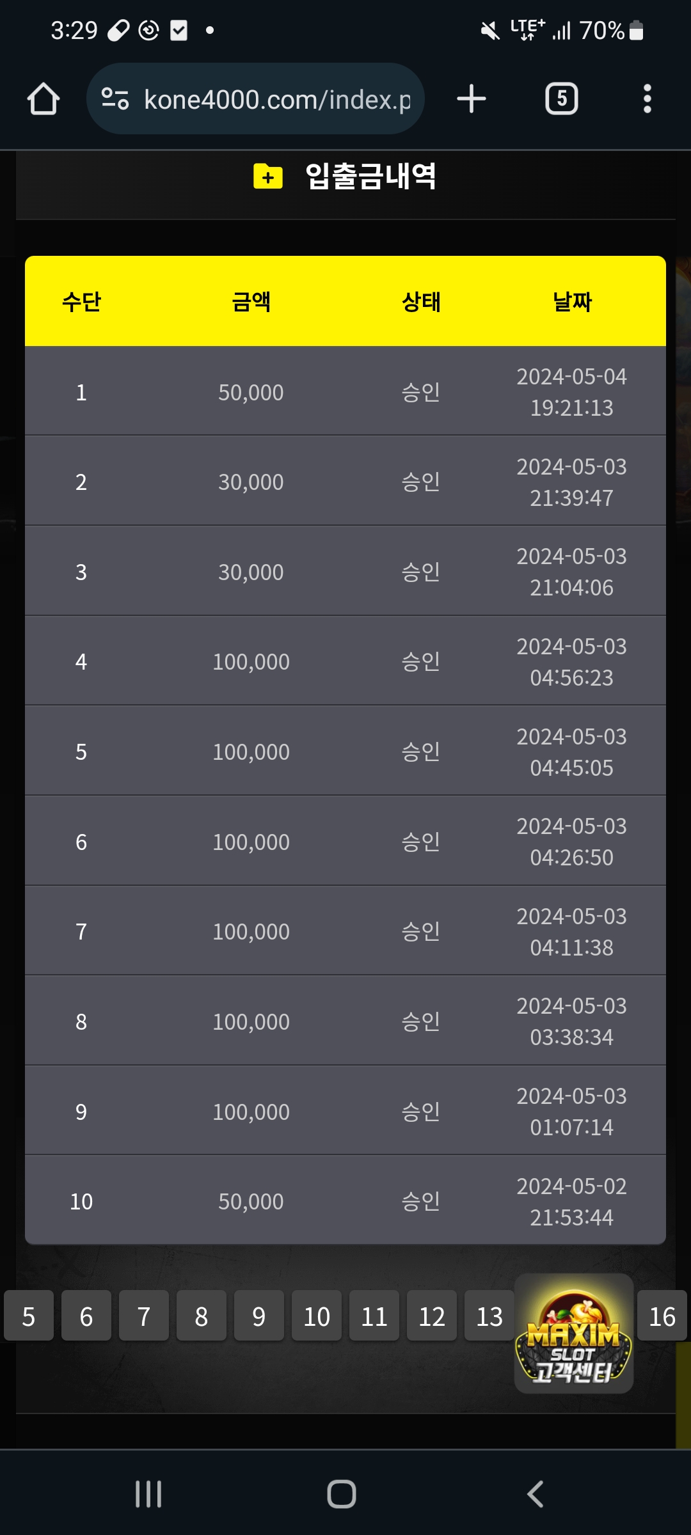This screenshot has width=691, height=1535.
Task: Tap the 상태 column header
Action: (x=421, y=301)
